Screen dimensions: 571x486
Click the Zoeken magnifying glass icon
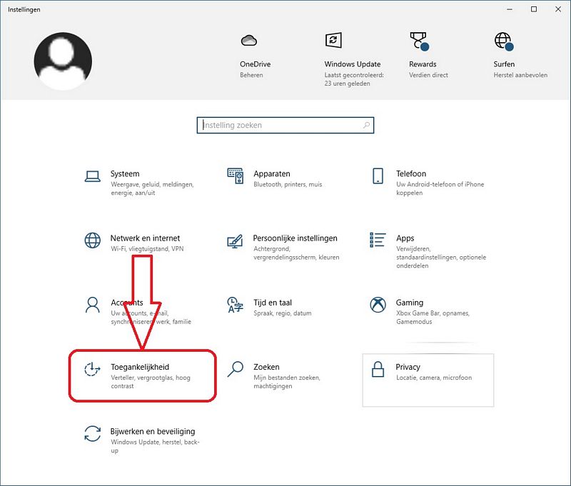[236, 369]
